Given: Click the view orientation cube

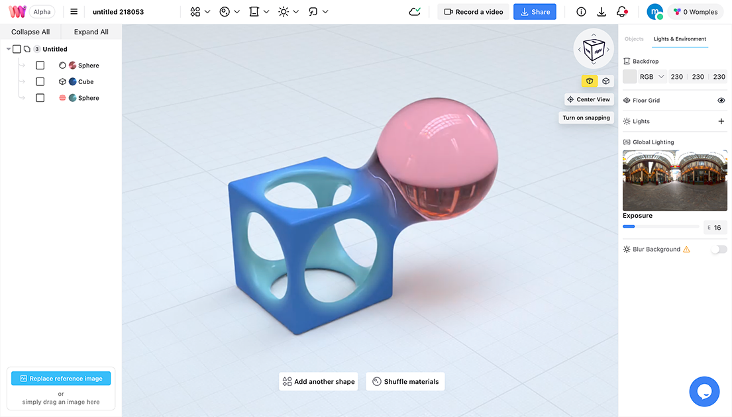Looking at the screenshot, I should pyautogui.click(x=594, y=49).
